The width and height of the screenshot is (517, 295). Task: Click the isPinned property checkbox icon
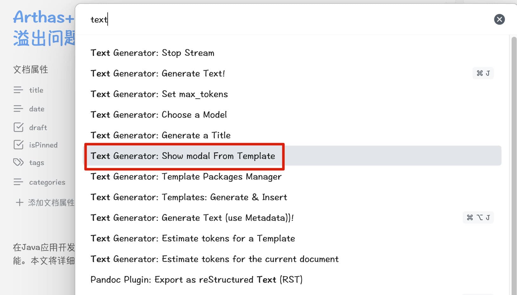(x=18, y=145)
